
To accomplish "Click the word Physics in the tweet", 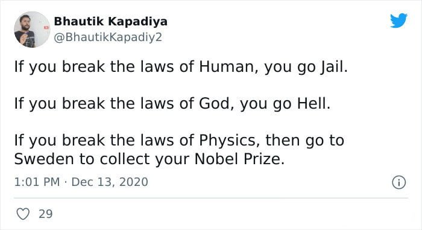I will point(229,141).
